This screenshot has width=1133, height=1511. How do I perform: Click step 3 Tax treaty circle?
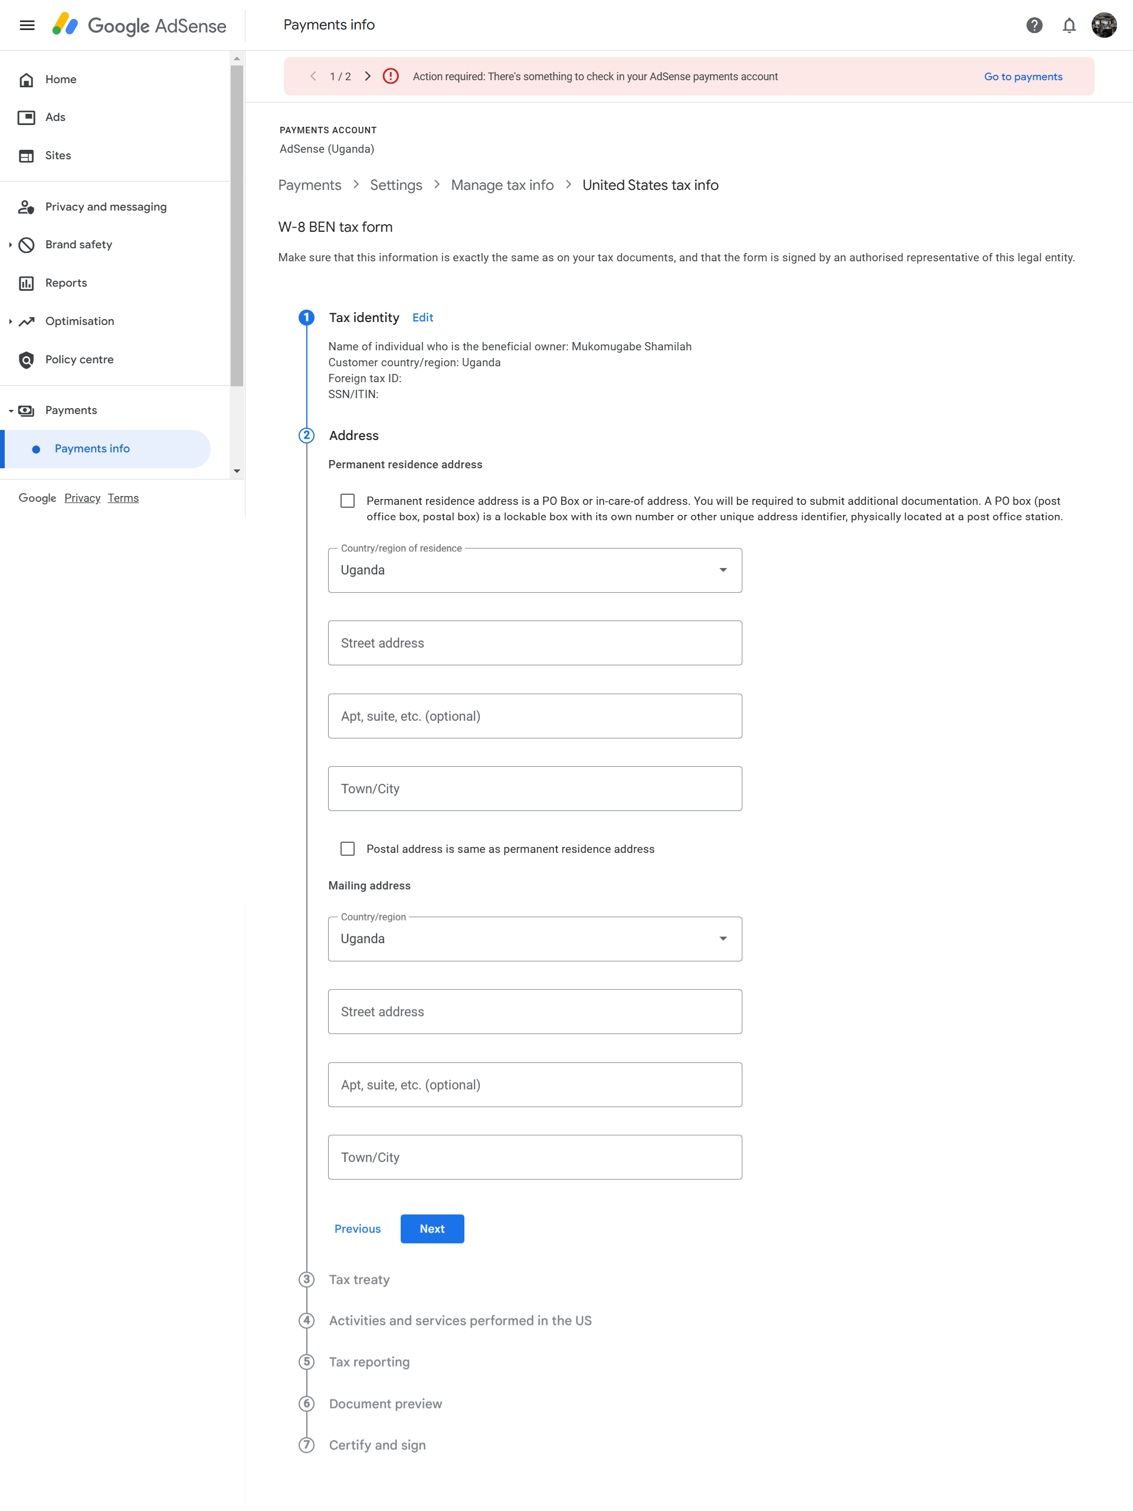[x=306, y=1279]
